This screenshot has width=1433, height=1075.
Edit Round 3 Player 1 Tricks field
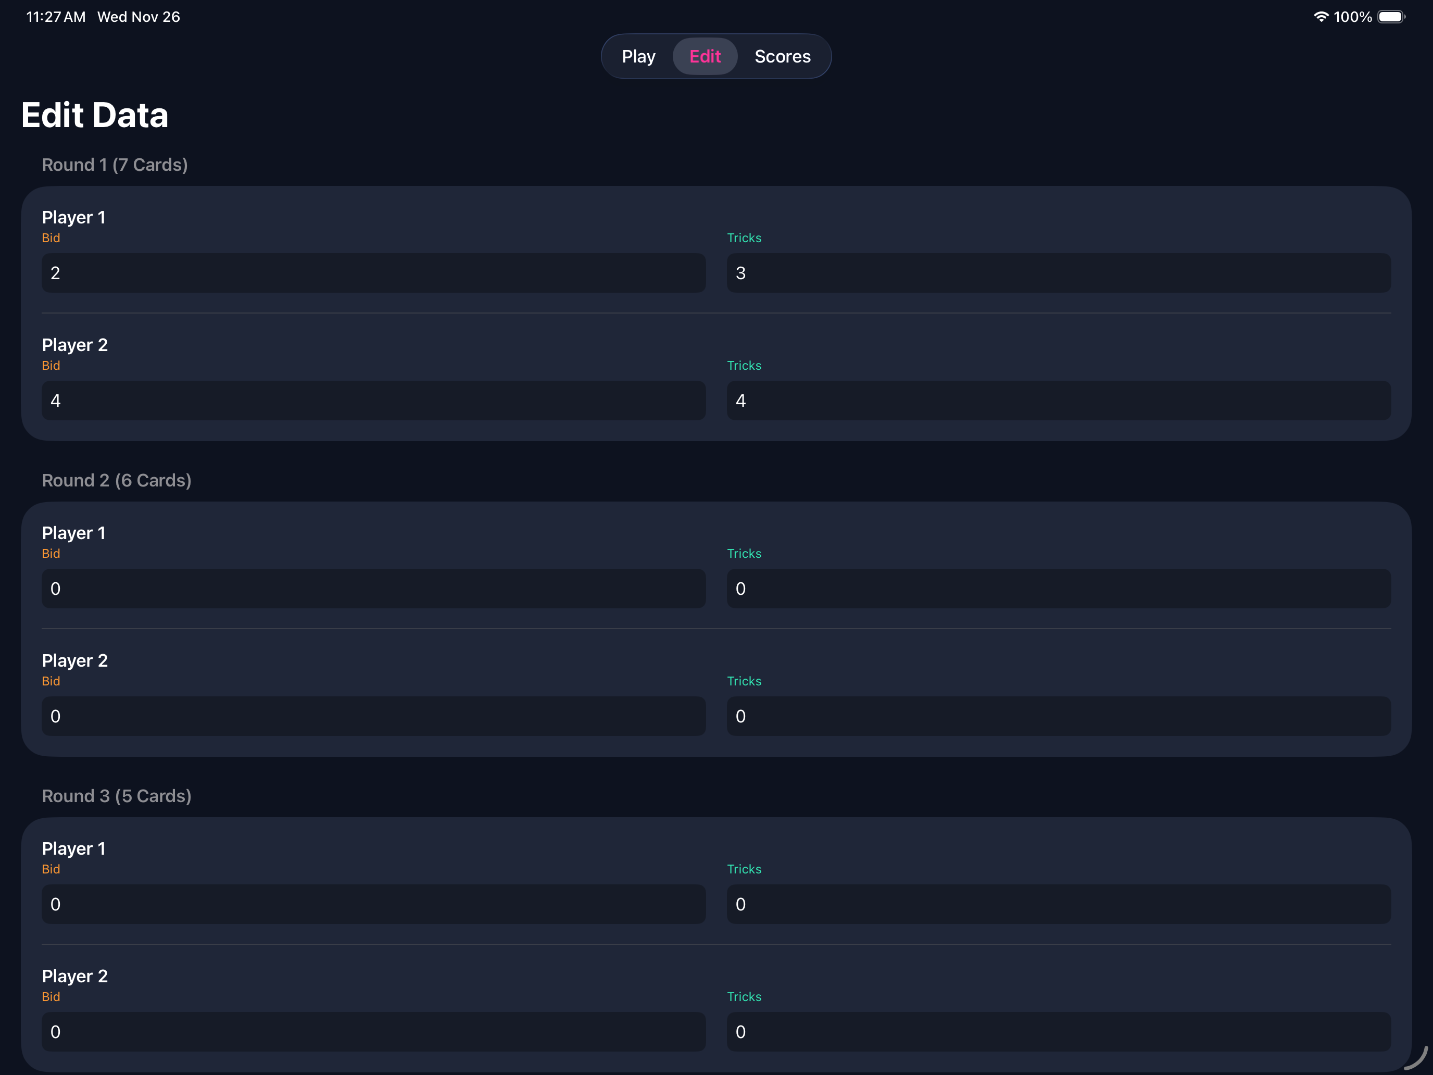coord(1059,904)
